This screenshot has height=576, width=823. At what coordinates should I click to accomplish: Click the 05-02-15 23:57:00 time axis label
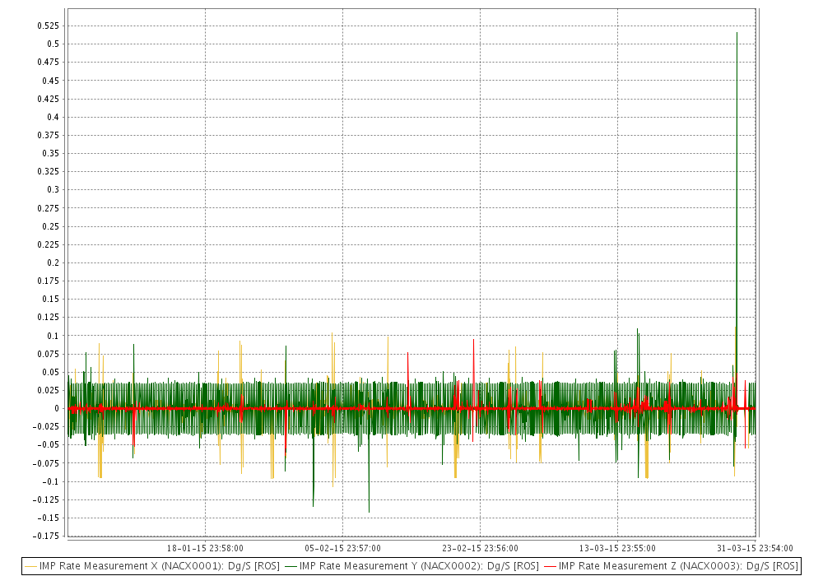click(342, 548)
